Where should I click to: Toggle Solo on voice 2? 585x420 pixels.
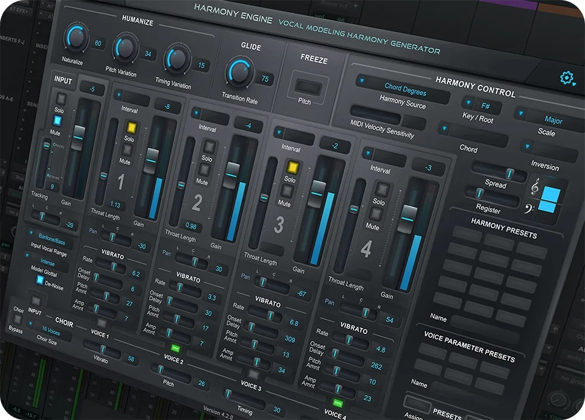pos(209,147)
